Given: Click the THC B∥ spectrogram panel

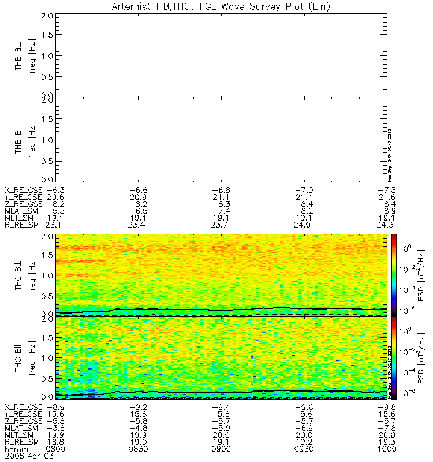Looking at the screenshot, I should 221,358.
